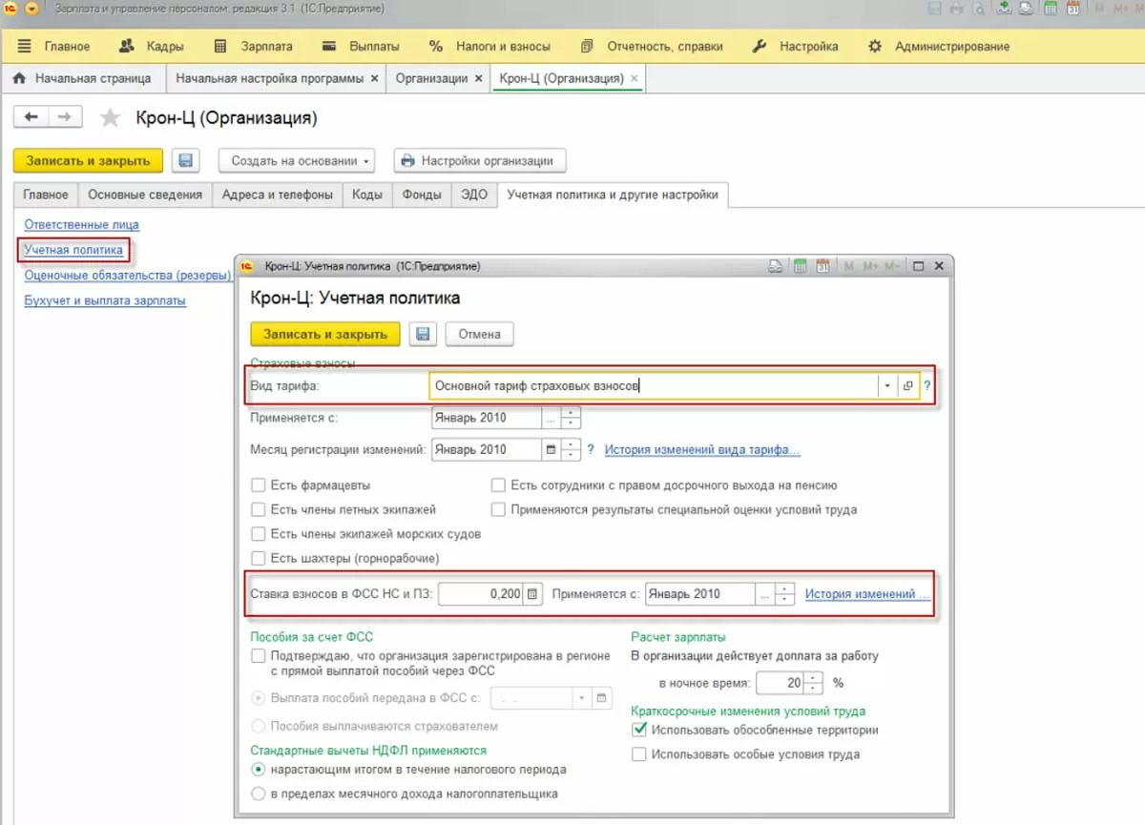Check Есть члены экипажей морских судов
Image resolution: width=1145 pixels, height=825 pixels.
(258, 534)
